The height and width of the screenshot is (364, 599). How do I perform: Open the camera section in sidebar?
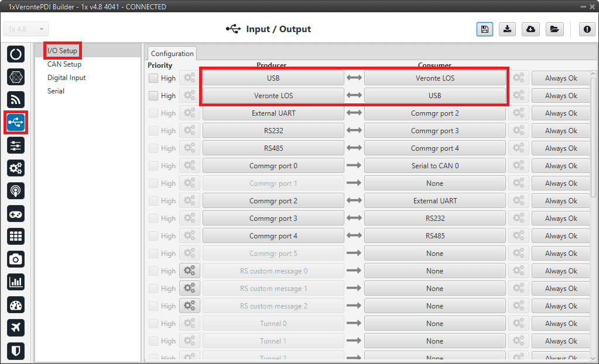(16, 259)
